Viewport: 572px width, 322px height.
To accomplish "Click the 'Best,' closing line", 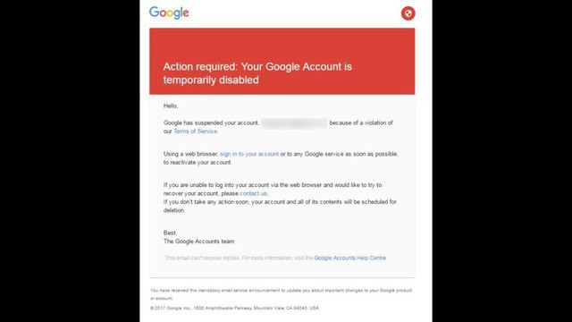I will [171, 233].
